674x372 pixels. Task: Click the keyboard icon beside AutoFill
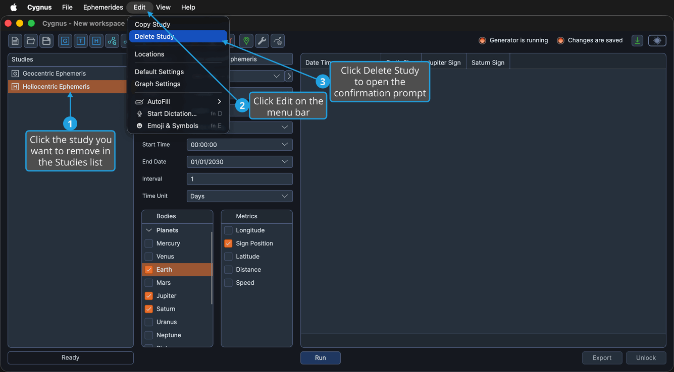(140, 102)
